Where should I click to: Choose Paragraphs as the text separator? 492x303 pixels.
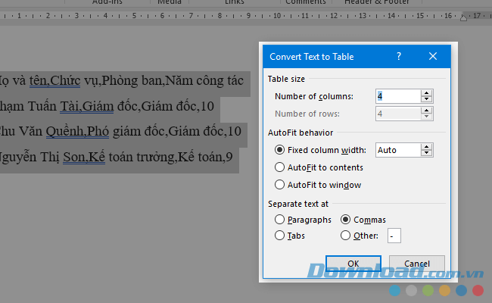pyautogui.click(x=281, y=220)
